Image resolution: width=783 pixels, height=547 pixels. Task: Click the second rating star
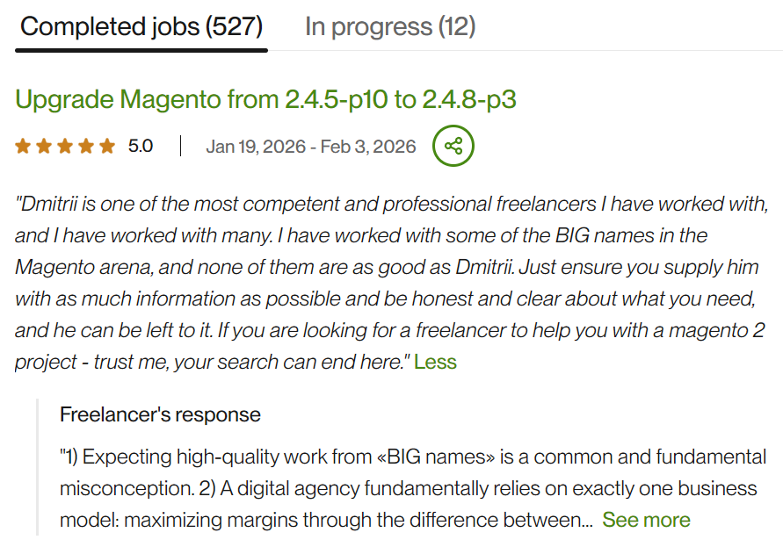coord(44,147)
